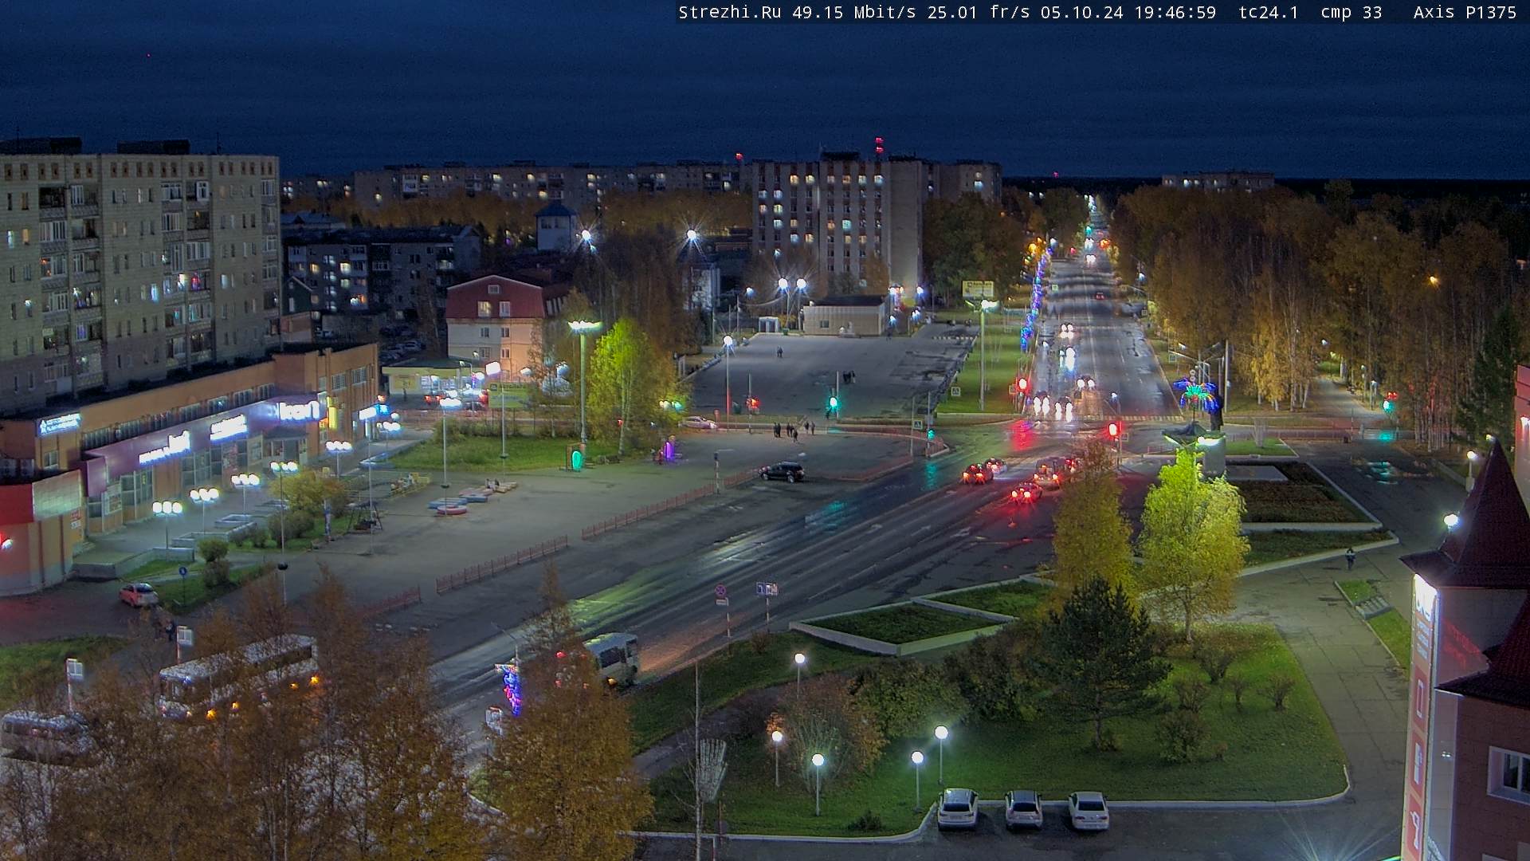Select the "tc24.1" overlay entry
1530x861 pixels.
1269,12
